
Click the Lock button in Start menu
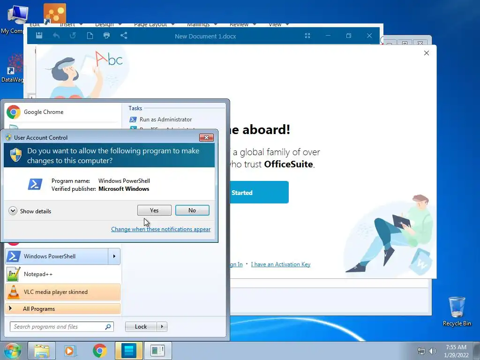pos(141,327)
